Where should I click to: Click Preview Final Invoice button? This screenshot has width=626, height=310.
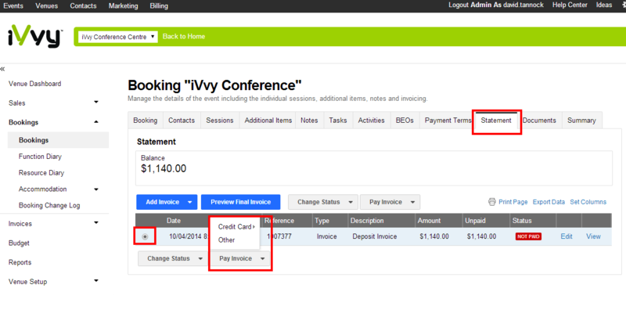pyautogui.click(x=241, y=202)
